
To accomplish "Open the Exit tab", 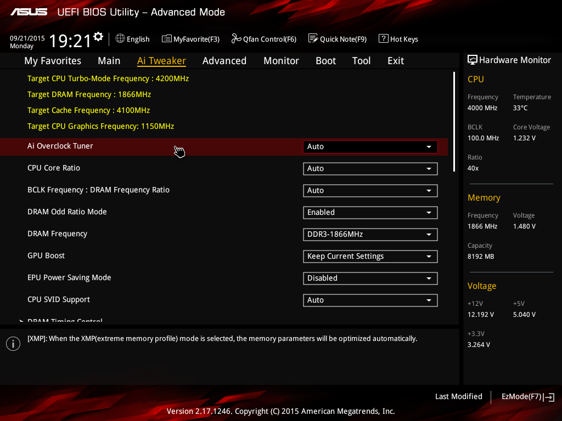I will 396,61.
